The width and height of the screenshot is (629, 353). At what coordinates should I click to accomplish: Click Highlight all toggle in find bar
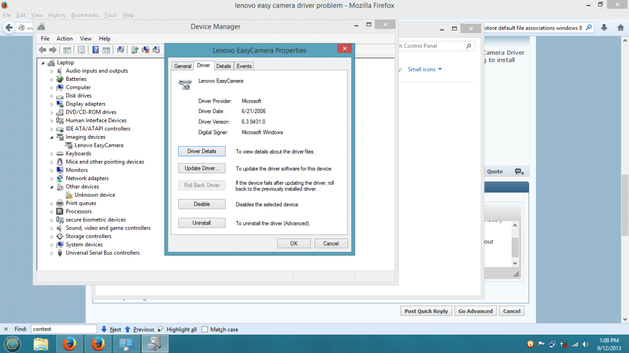click(x=177, y=329)
